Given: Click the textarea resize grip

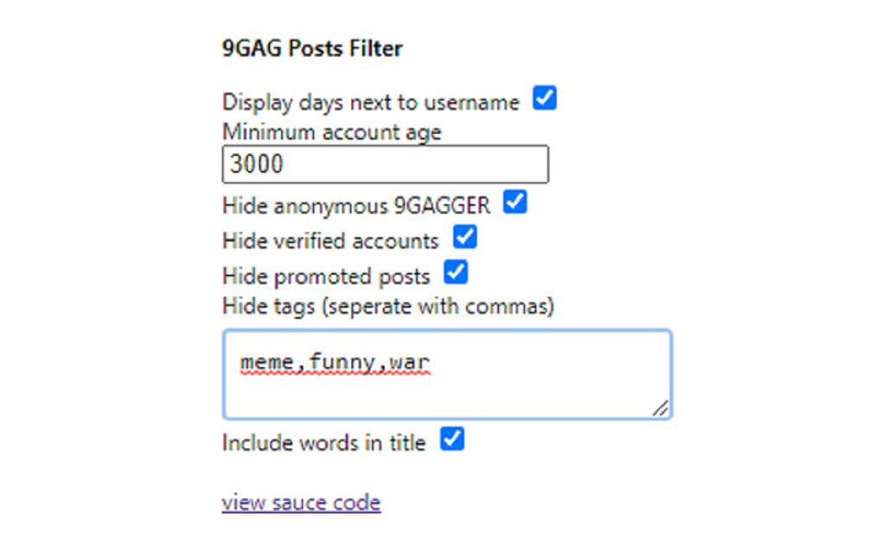Looking at the screenshot, I should (x=661, y=409).
